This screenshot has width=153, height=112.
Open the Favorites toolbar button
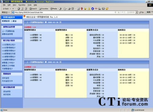43,9
